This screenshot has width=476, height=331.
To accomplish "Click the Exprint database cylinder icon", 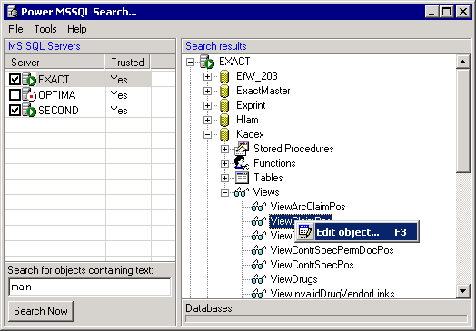I will click(224, 105).
